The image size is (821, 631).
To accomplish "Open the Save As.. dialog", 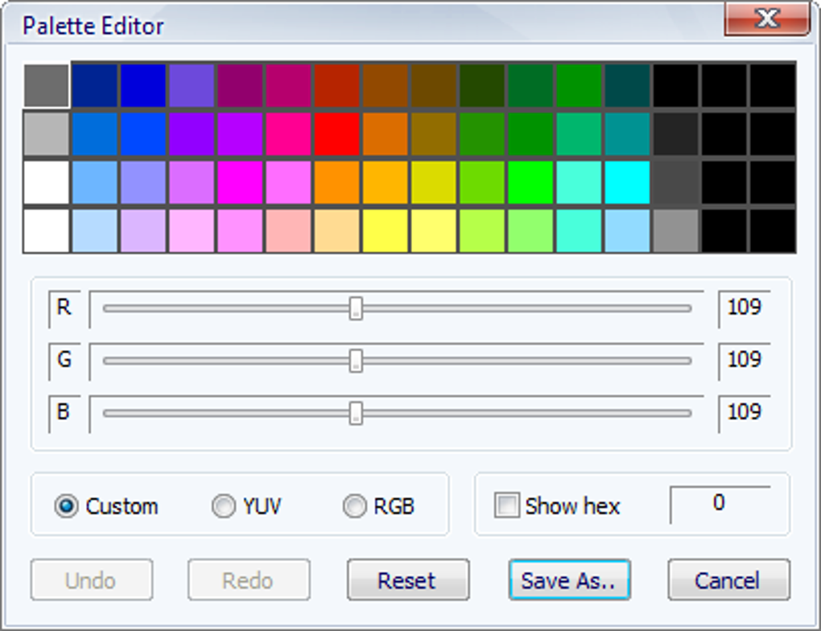I will 570,579.
